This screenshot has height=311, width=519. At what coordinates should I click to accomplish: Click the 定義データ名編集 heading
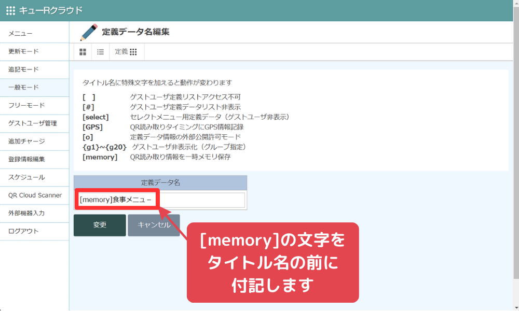[135, 32]
